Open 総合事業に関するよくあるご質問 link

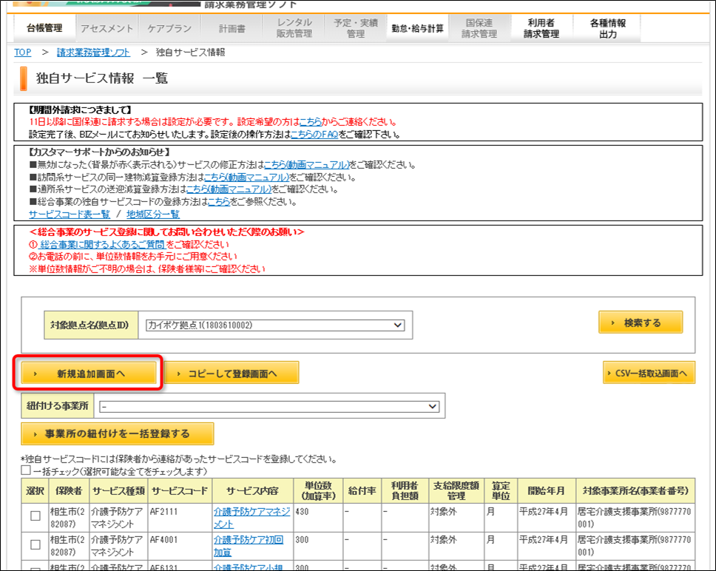tap(102, 245)
